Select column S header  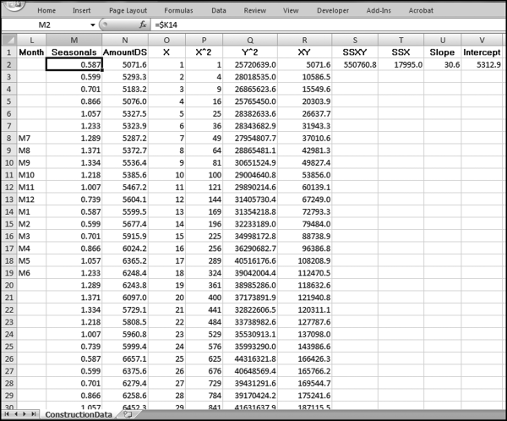point(355,40)
